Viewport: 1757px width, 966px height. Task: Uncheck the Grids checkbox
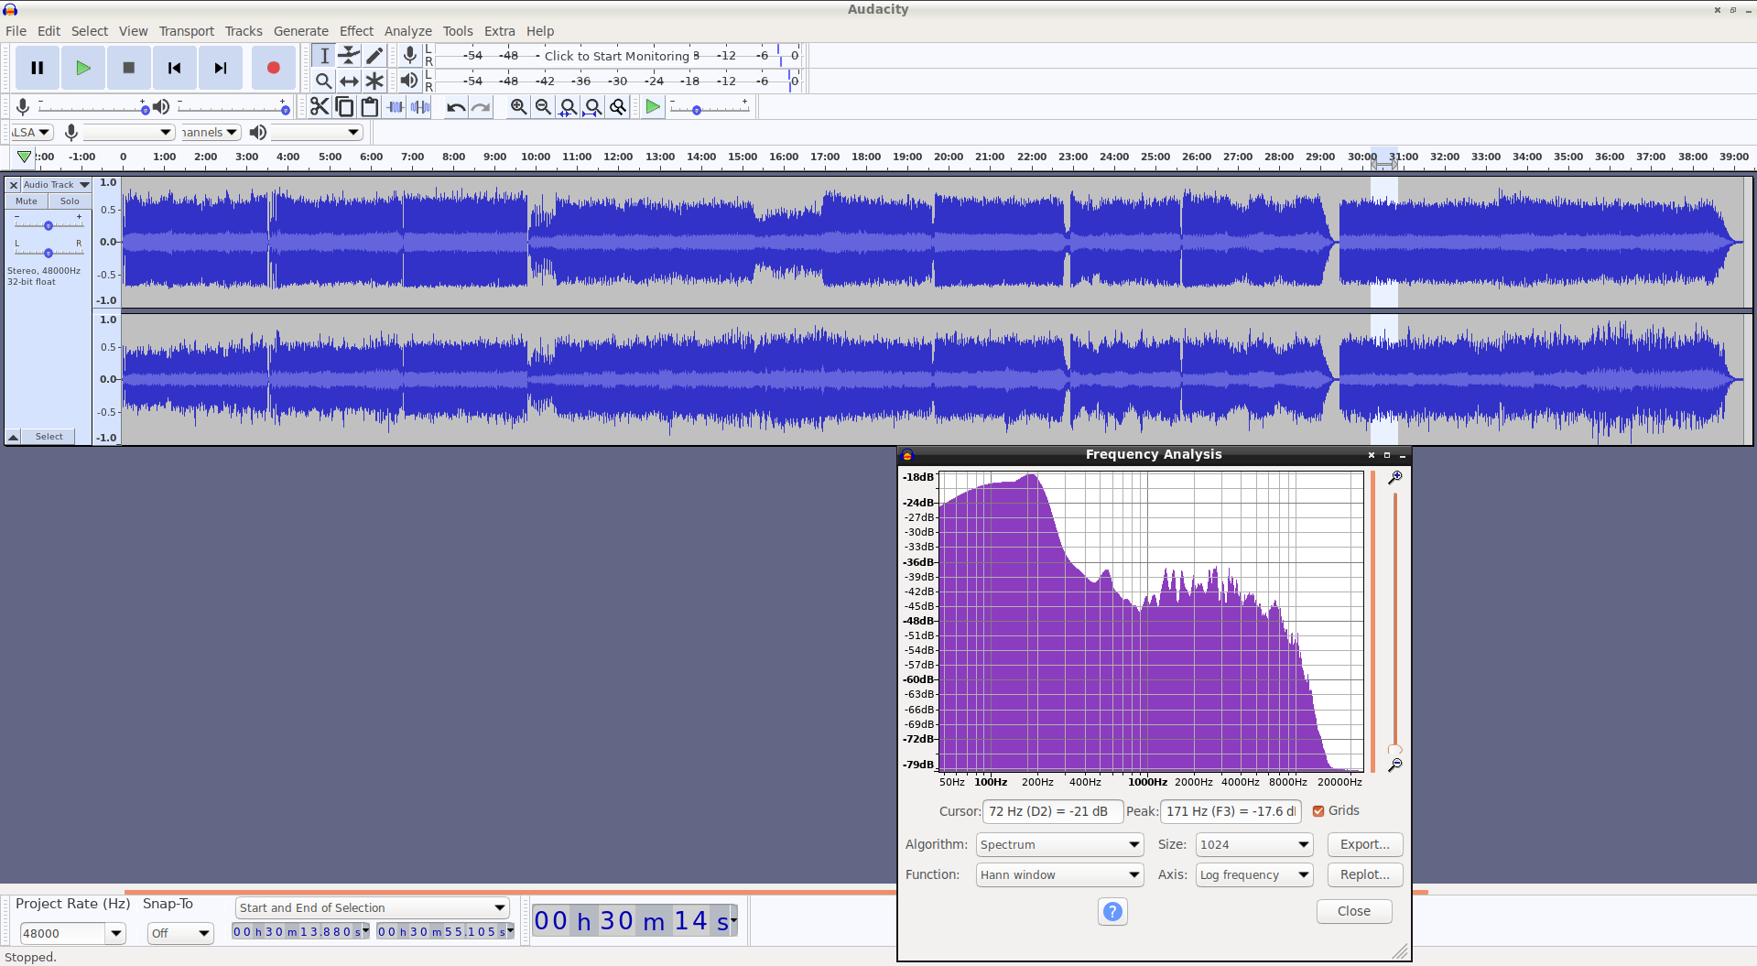point(1318,811)
